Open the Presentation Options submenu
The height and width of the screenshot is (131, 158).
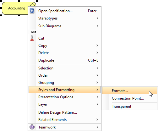(x=64, y=97)
